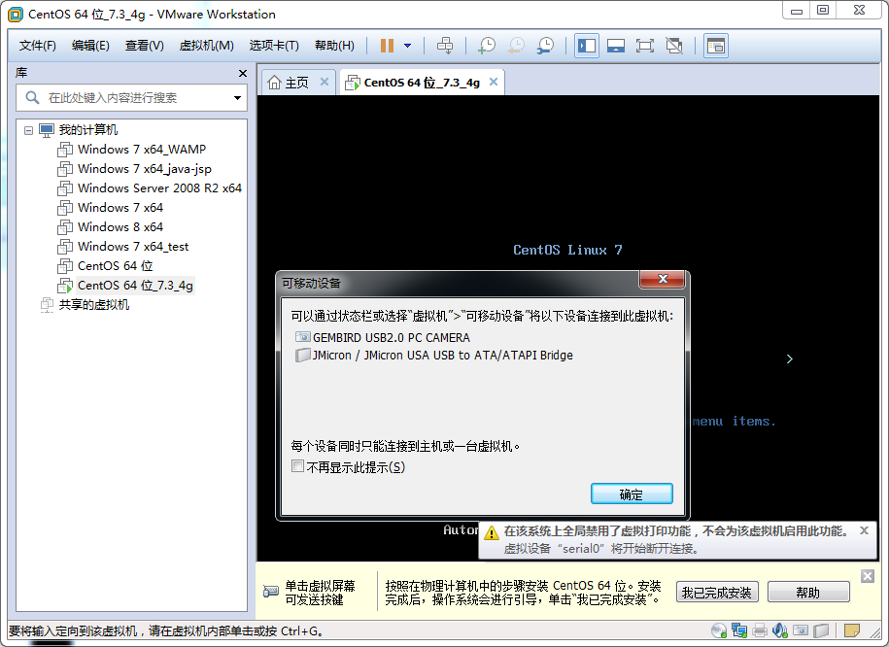
Task: Click the 确定 button
Action: click(632, 494)
